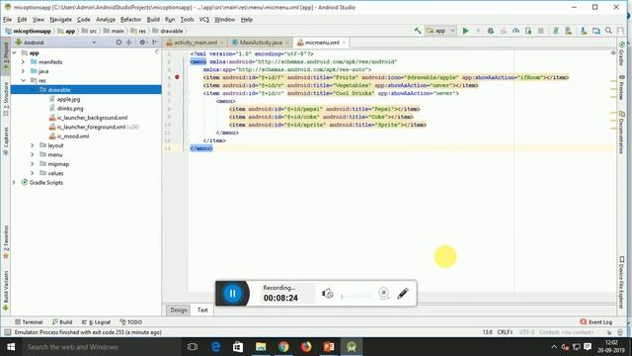Select the menu folder in tree
The height and width of the screenshot is (356, 632).
point(55,154)
